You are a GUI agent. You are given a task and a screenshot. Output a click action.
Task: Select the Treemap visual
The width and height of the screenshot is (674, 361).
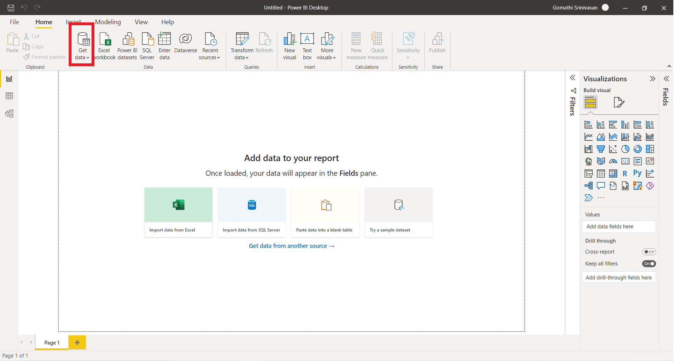click(650, 149)
